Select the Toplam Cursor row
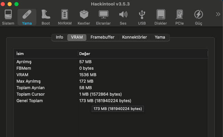This screenshot has height=137, width=223. (111, 94)
